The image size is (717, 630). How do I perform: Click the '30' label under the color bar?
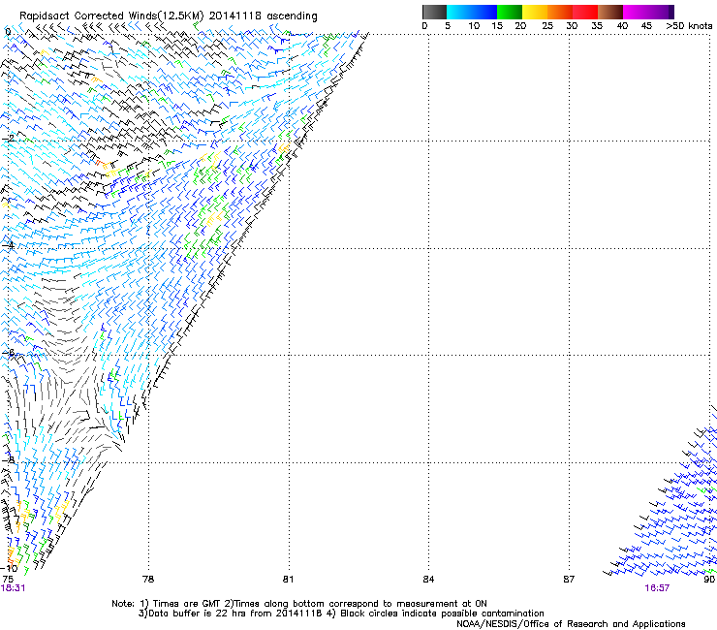point(572,26)
